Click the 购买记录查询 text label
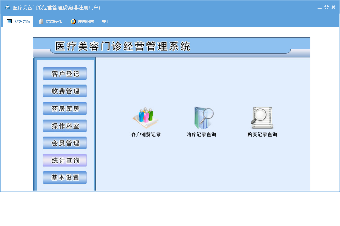The image size is (340, 226). 262,134
